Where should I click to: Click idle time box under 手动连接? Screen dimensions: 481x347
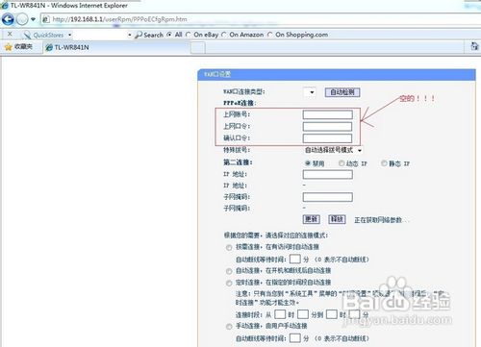[295, 338]
